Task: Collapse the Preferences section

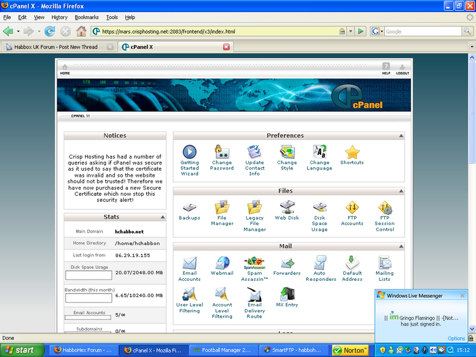Action: [x=401, y=136]
